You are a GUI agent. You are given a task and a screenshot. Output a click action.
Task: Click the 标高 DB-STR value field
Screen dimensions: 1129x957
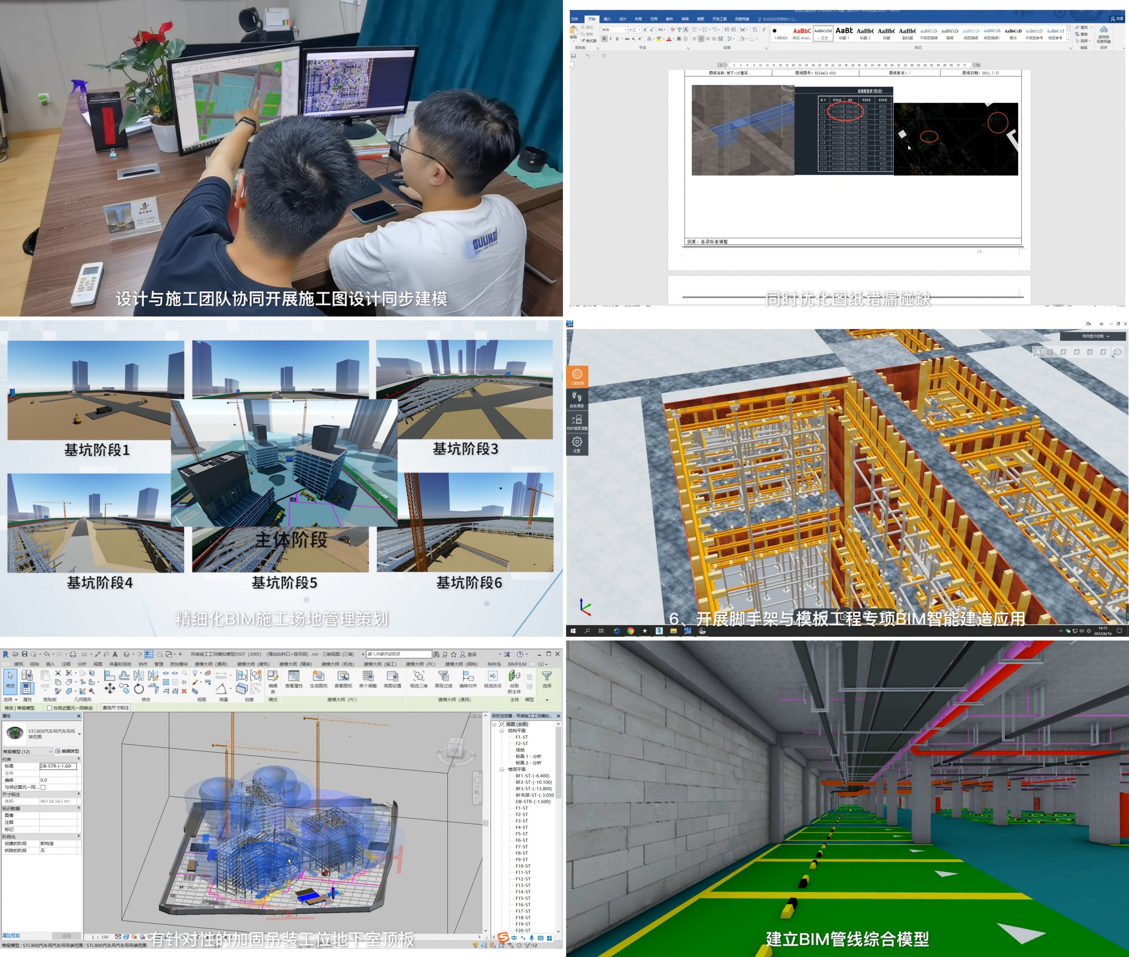(58, 766)
